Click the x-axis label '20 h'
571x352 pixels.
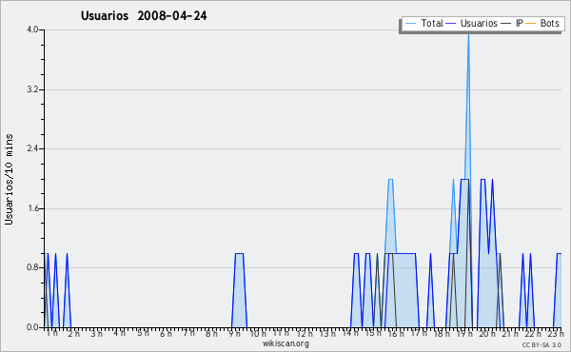tap(487, 333)
